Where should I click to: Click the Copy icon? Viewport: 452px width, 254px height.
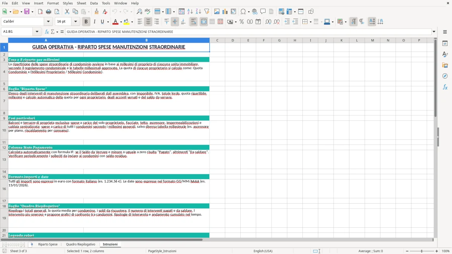click(75, 12)
